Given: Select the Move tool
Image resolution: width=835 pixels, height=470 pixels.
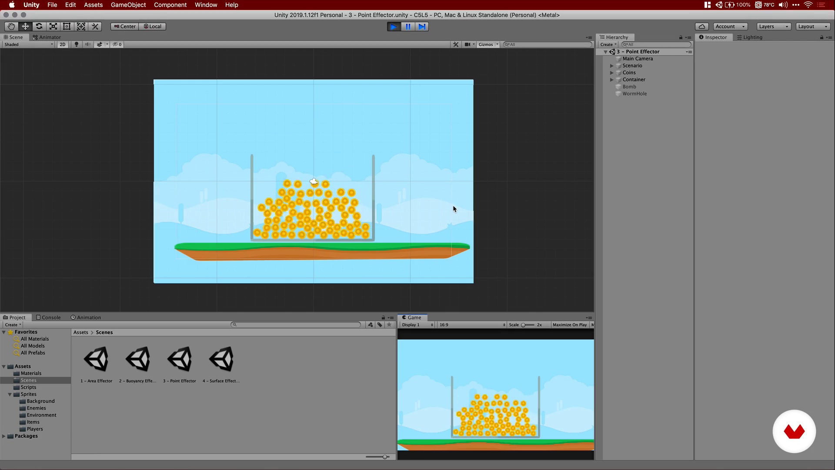Looking at the screenshot, I should 25,27.
